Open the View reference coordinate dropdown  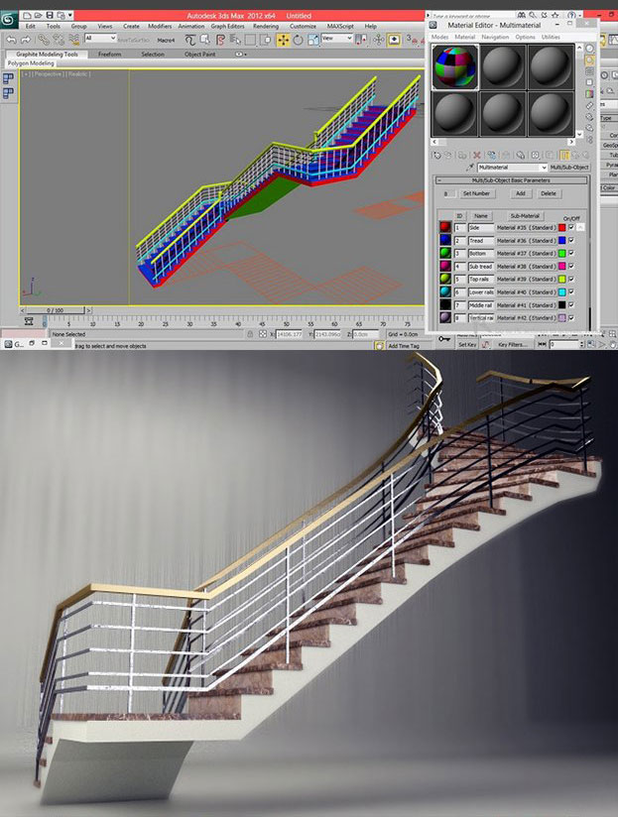pyautogui.click(x=333, y=39)
